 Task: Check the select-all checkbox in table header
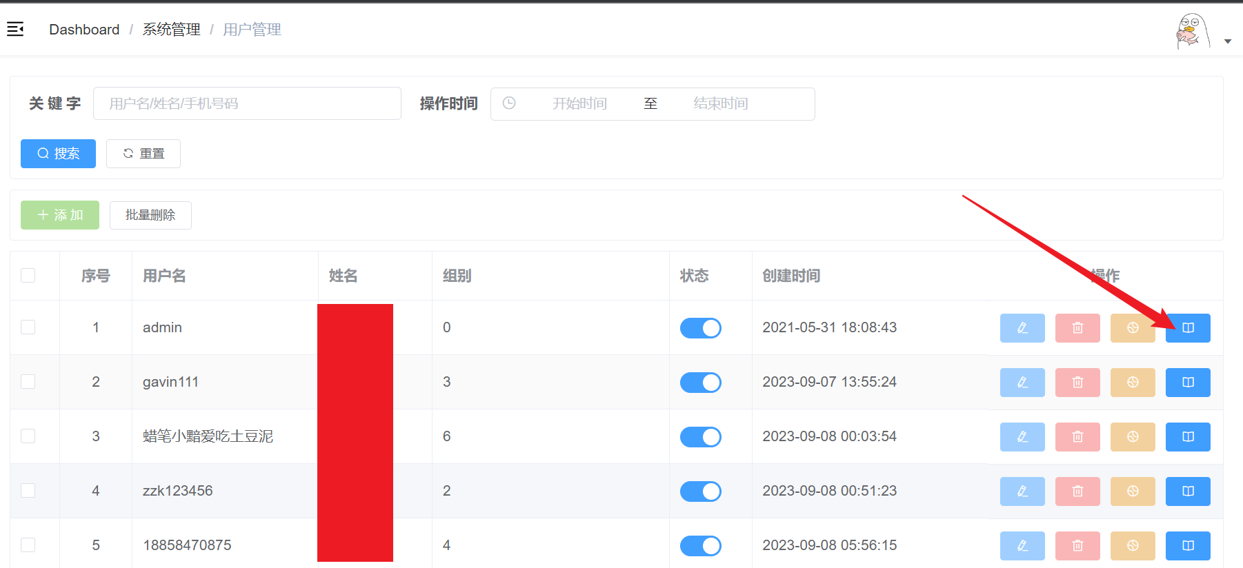click(28, 276)
